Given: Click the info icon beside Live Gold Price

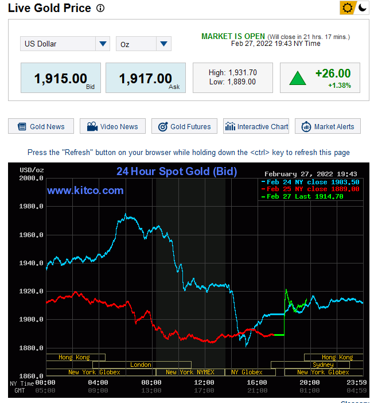Looking at the screenshot, I should pos(100,8).
